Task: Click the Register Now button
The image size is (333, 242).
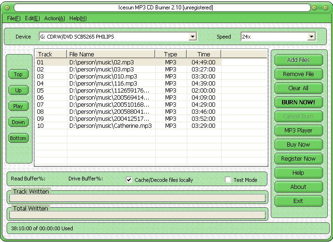Action: pyautogui.click(x=299, y=159)
